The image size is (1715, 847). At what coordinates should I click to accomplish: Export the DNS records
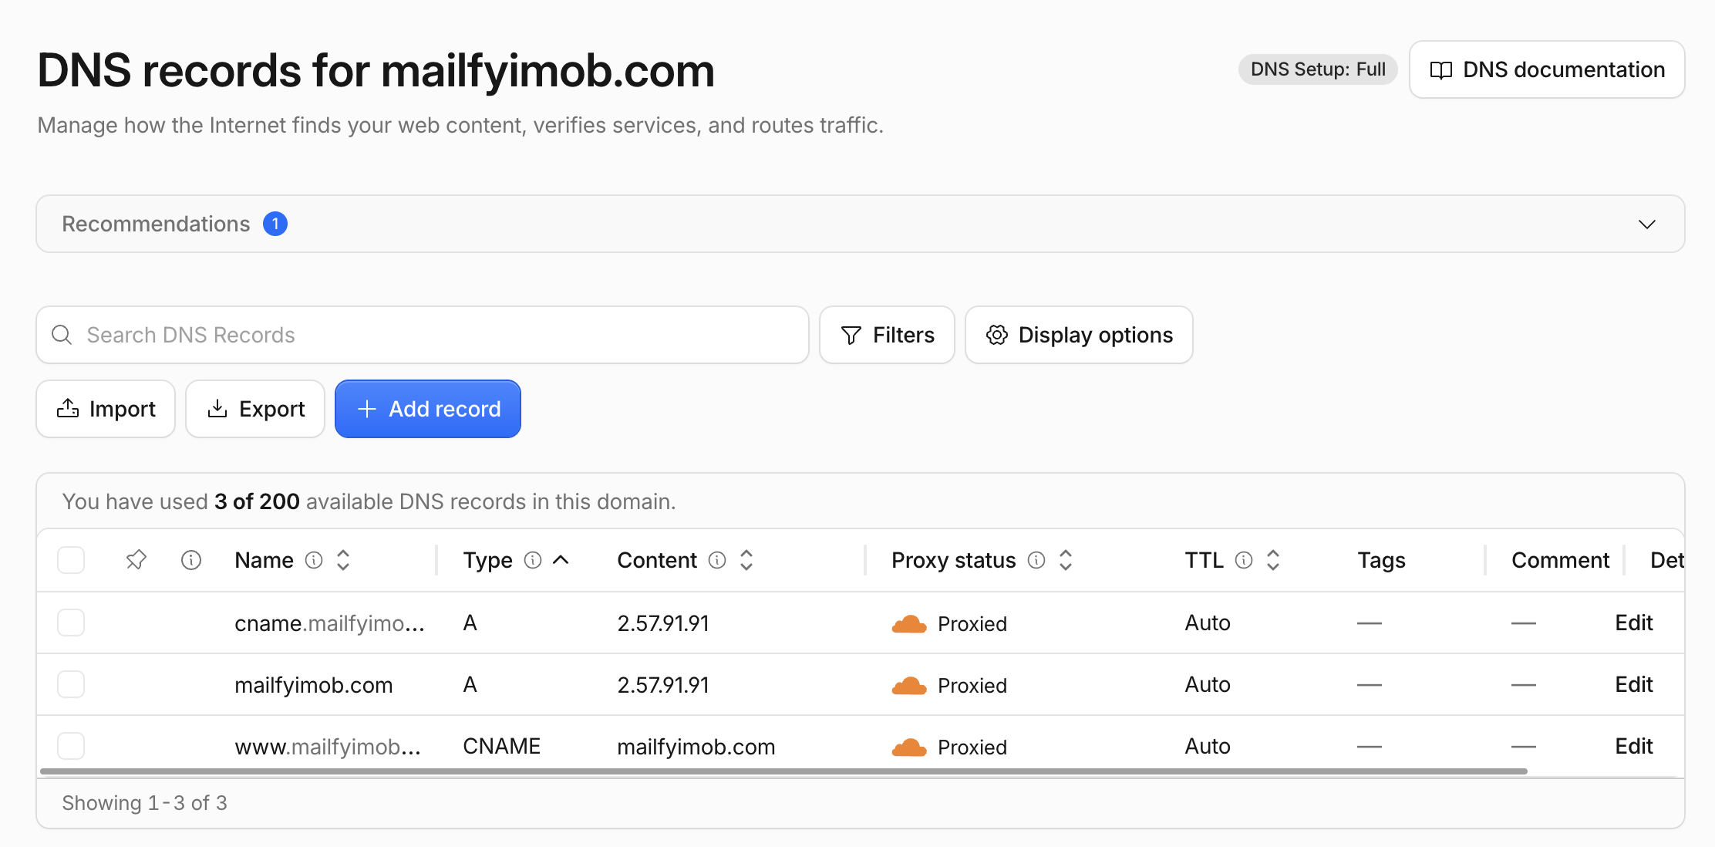pos(255,409)
